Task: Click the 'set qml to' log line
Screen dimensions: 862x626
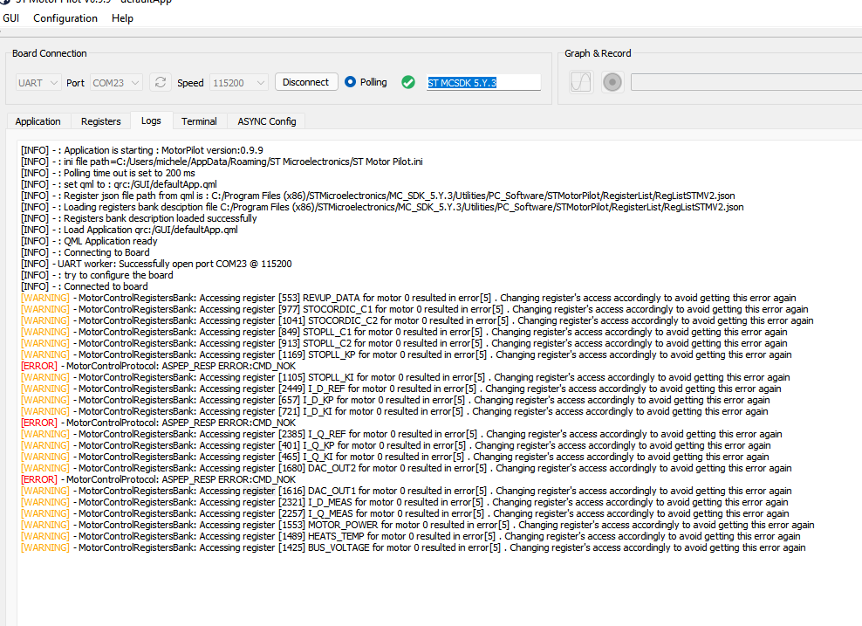Action: (x=119, y=184)
